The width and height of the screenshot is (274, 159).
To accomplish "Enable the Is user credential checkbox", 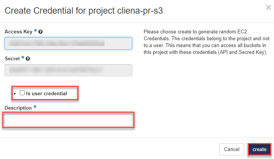I will tap(22, 93).
